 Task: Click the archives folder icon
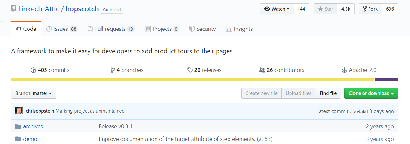point(18,126)
